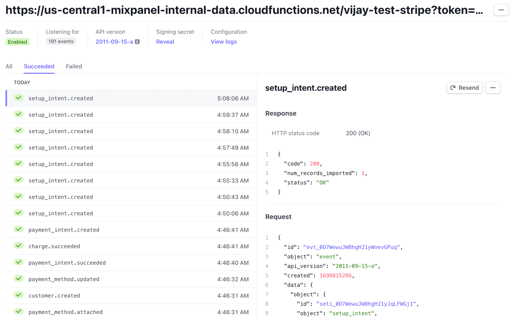Switch to the All tab

pyautogui.click(x=9, y=66)
